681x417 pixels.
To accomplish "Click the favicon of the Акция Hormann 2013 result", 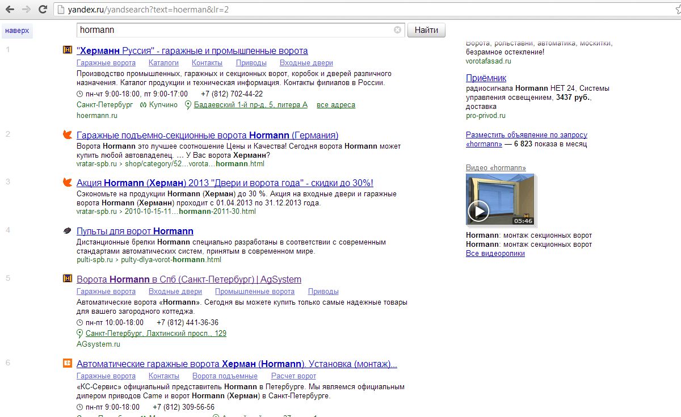I will pyautogui.click(x=68, y=183).
